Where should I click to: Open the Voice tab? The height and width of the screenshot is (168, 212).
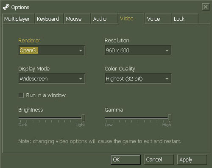pyautogui.click(x=158, y=19)
